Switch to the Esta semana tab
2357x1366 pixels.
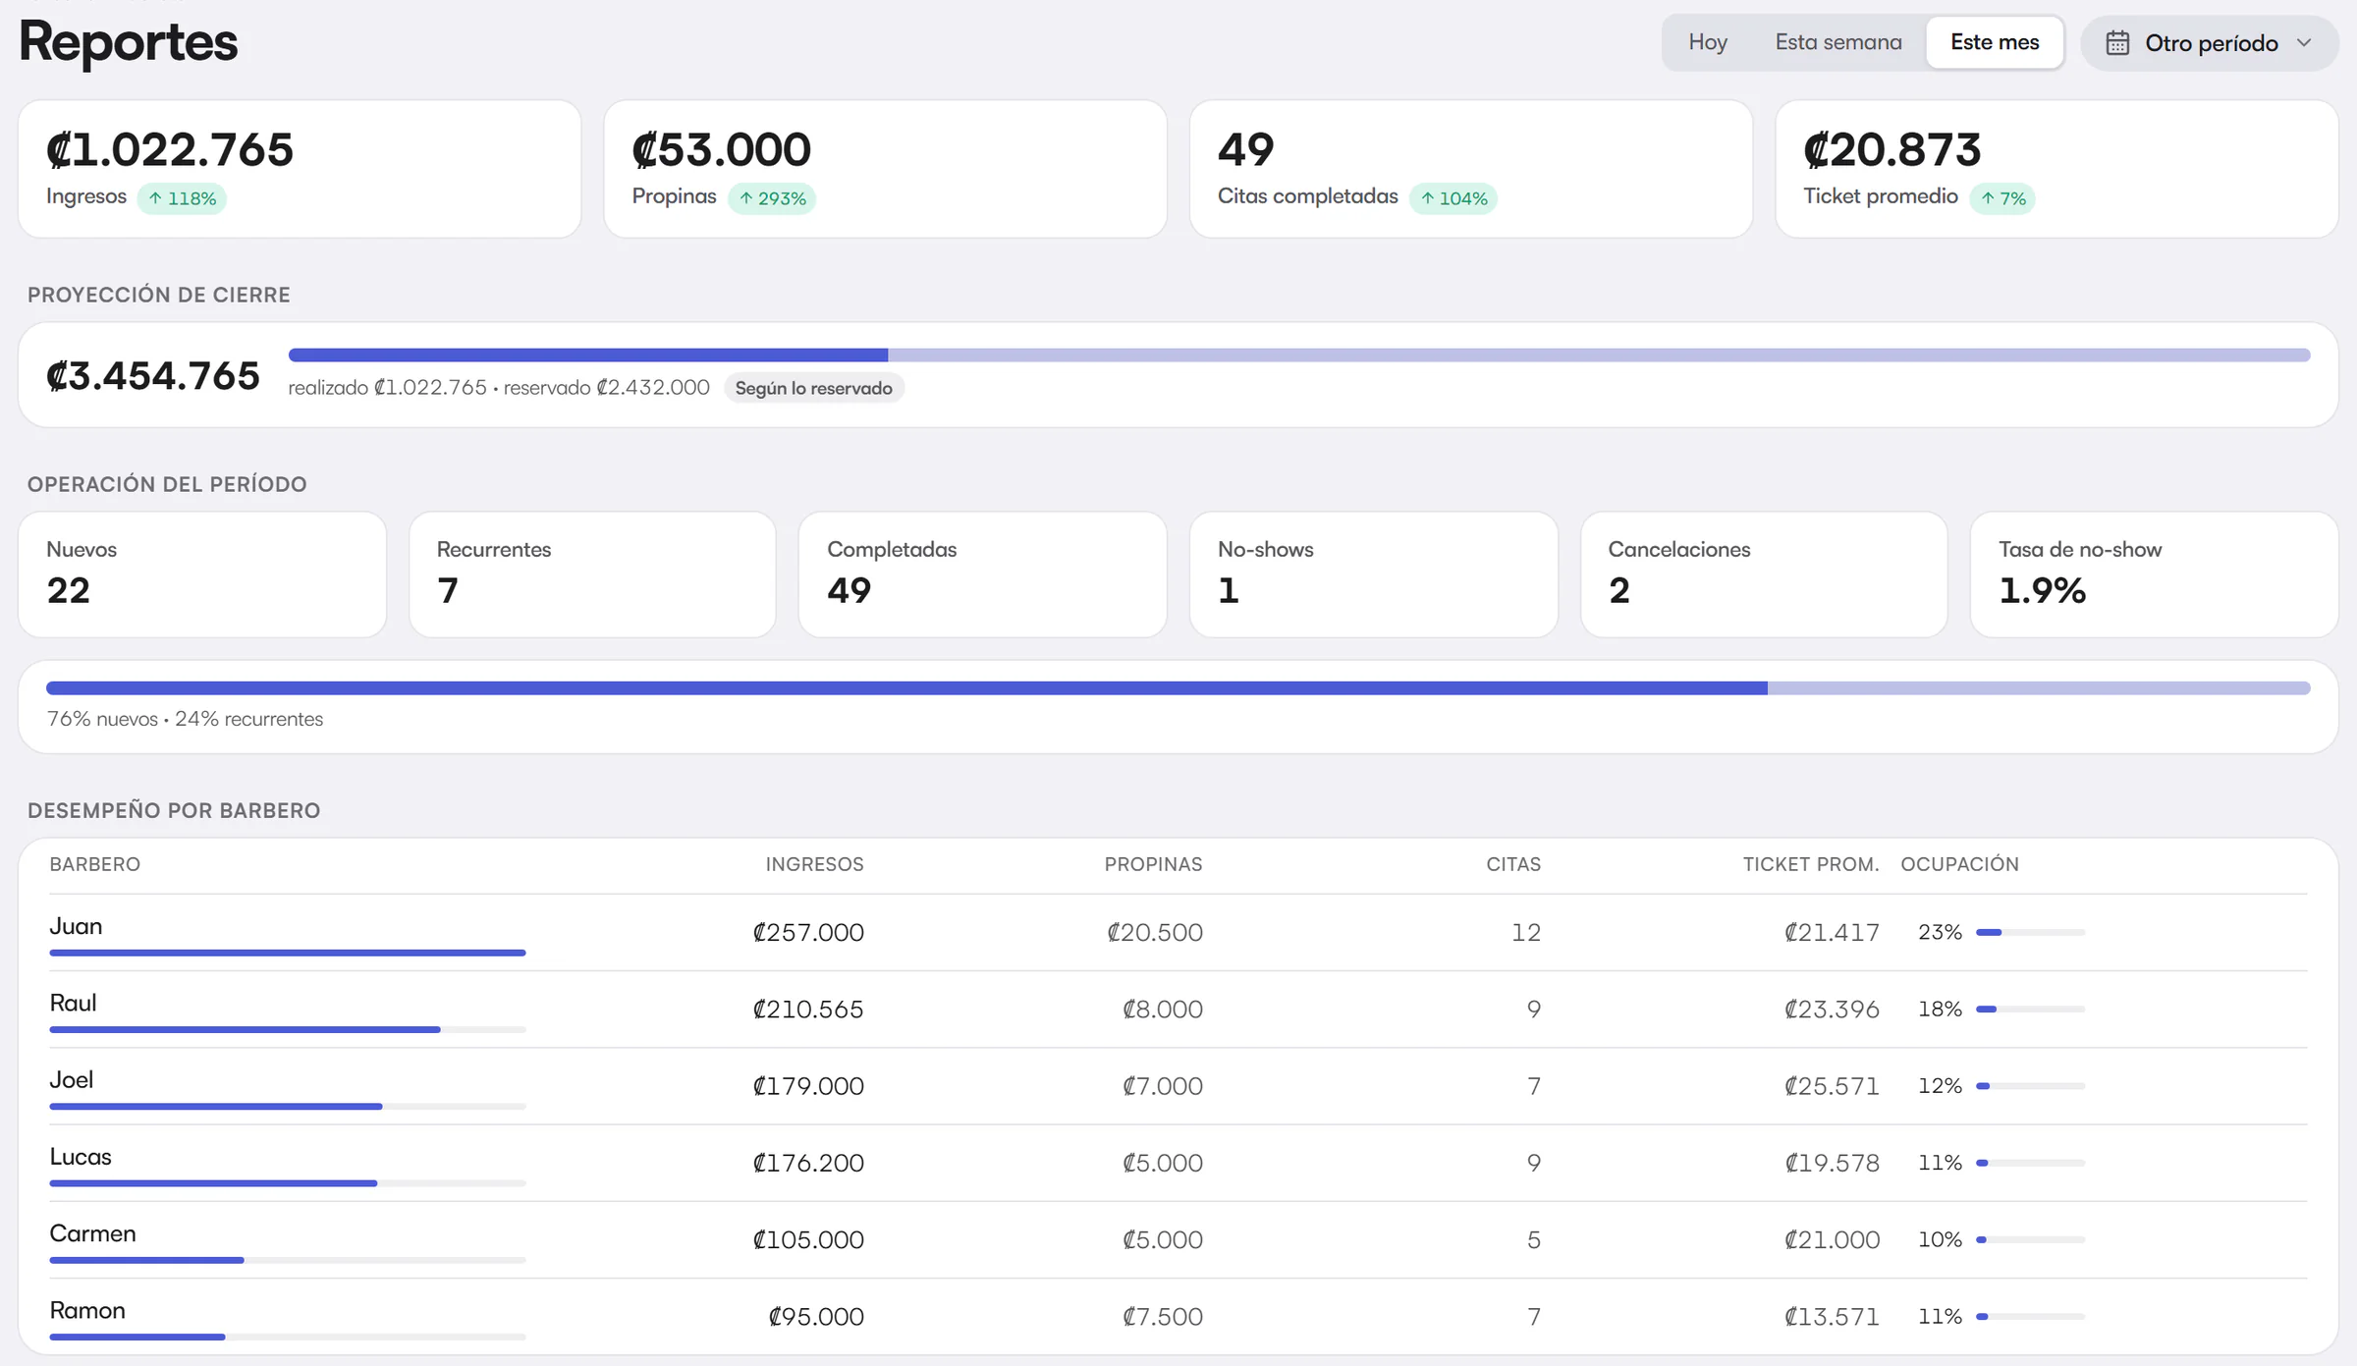(1837, 42)
